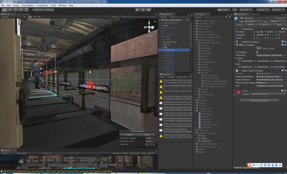Click the Media Player object picker circle
The image size is (287, 174).
285,79
